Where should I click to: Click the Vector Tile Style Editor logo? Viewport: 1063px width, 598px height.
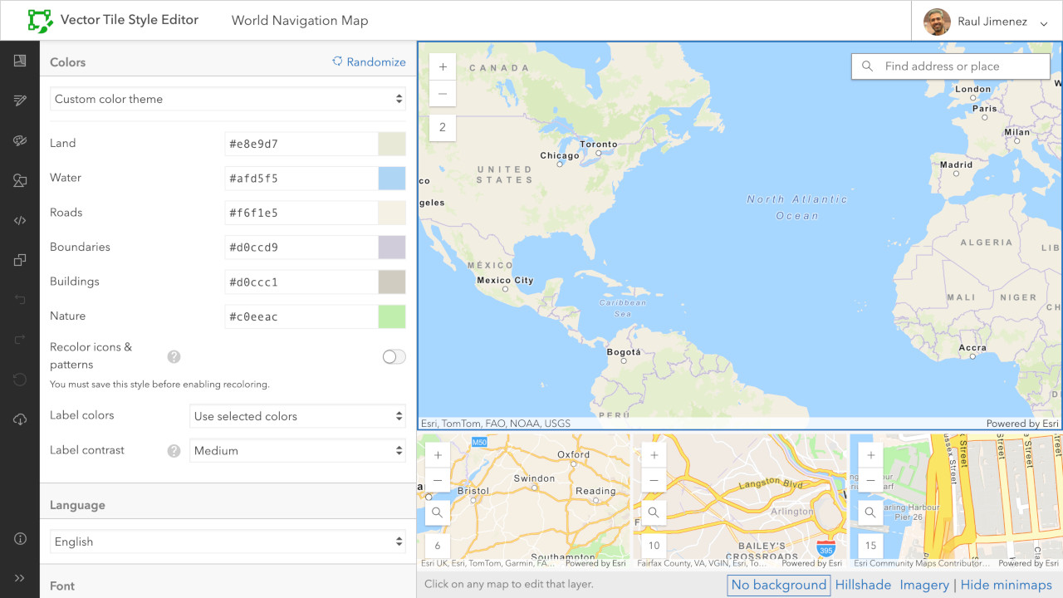(x=40, y=20)
